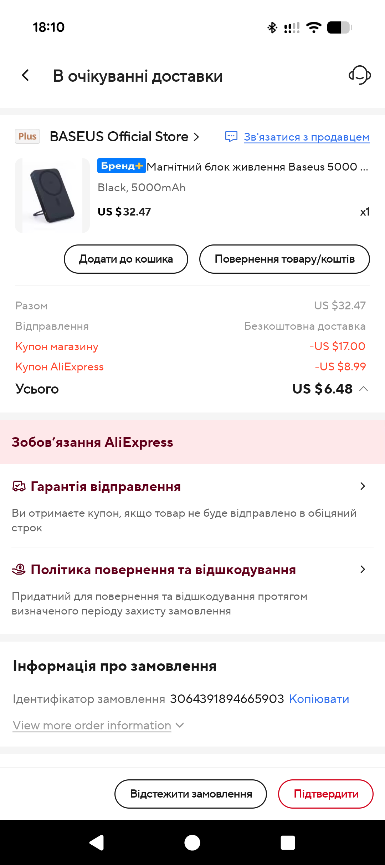Tap Android recent apps square button
This screenshot has height=865, width=385.
tap(288, 843)
